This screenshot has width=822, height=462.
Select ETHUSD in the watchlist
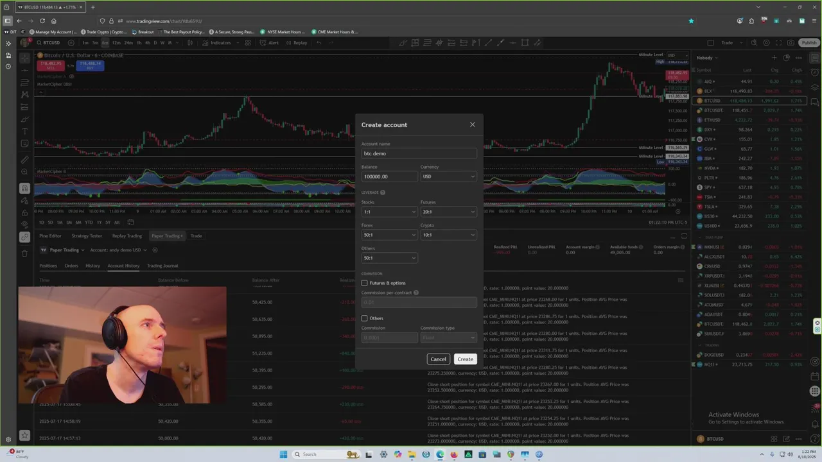coord(750,120)
